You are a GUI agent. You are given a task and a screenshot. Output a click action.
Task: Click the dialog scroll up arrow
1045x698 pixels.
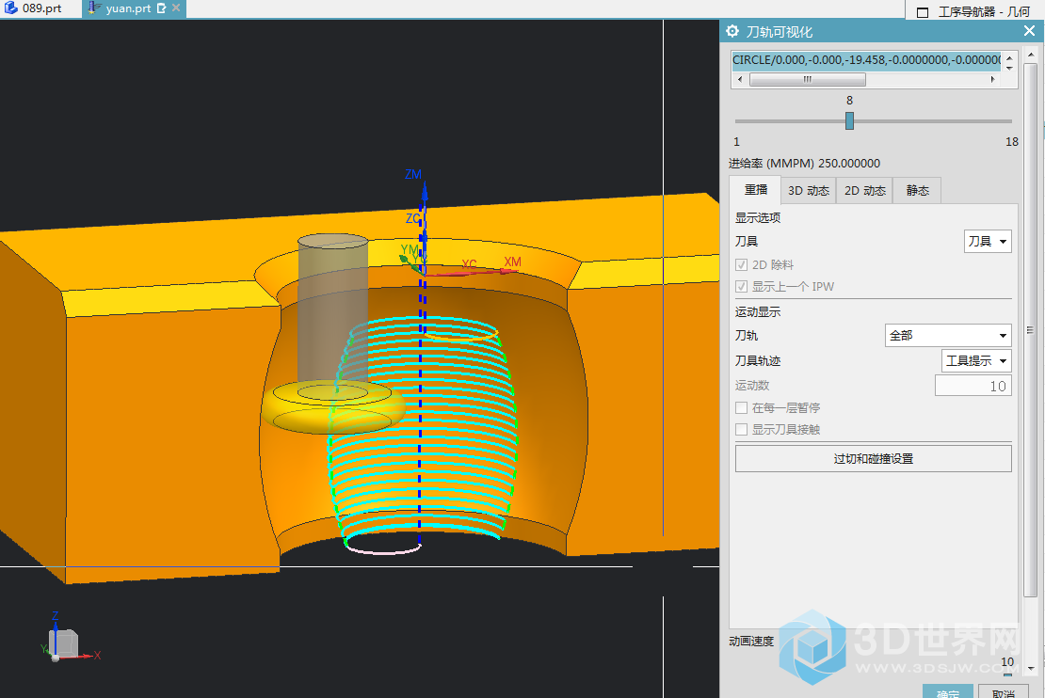pos(1031,54)
